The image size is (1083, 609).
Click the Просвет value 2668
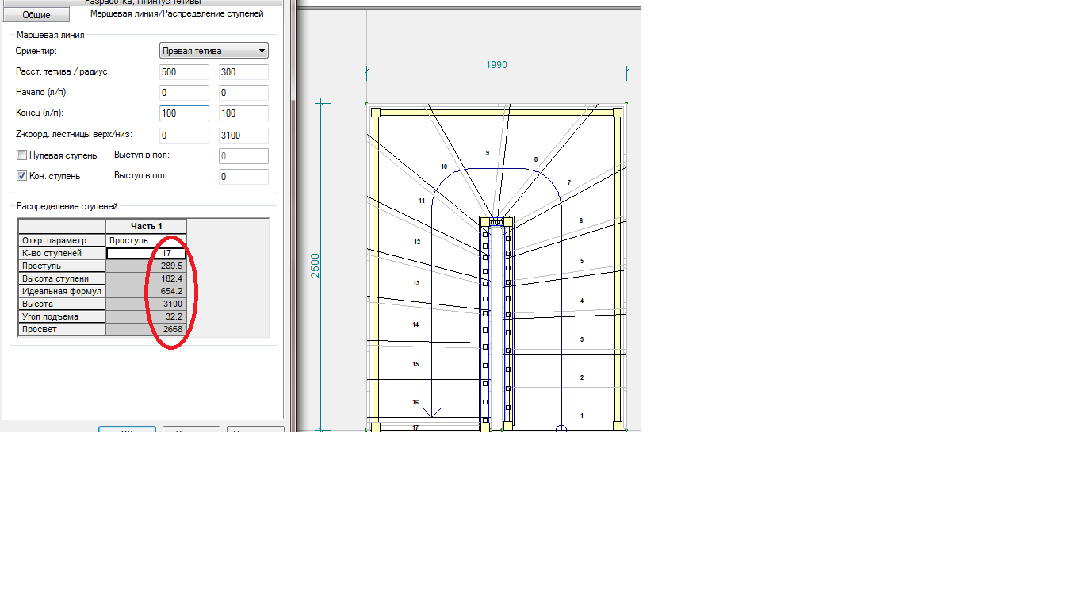146,329
